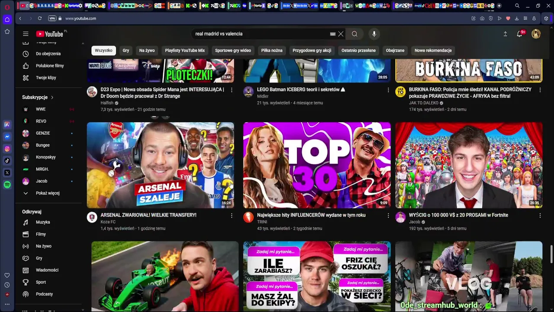Open Opera sidebar history clock icon
Image resolution: width=554 pixels, height=312 pixels.
point(7,285)
